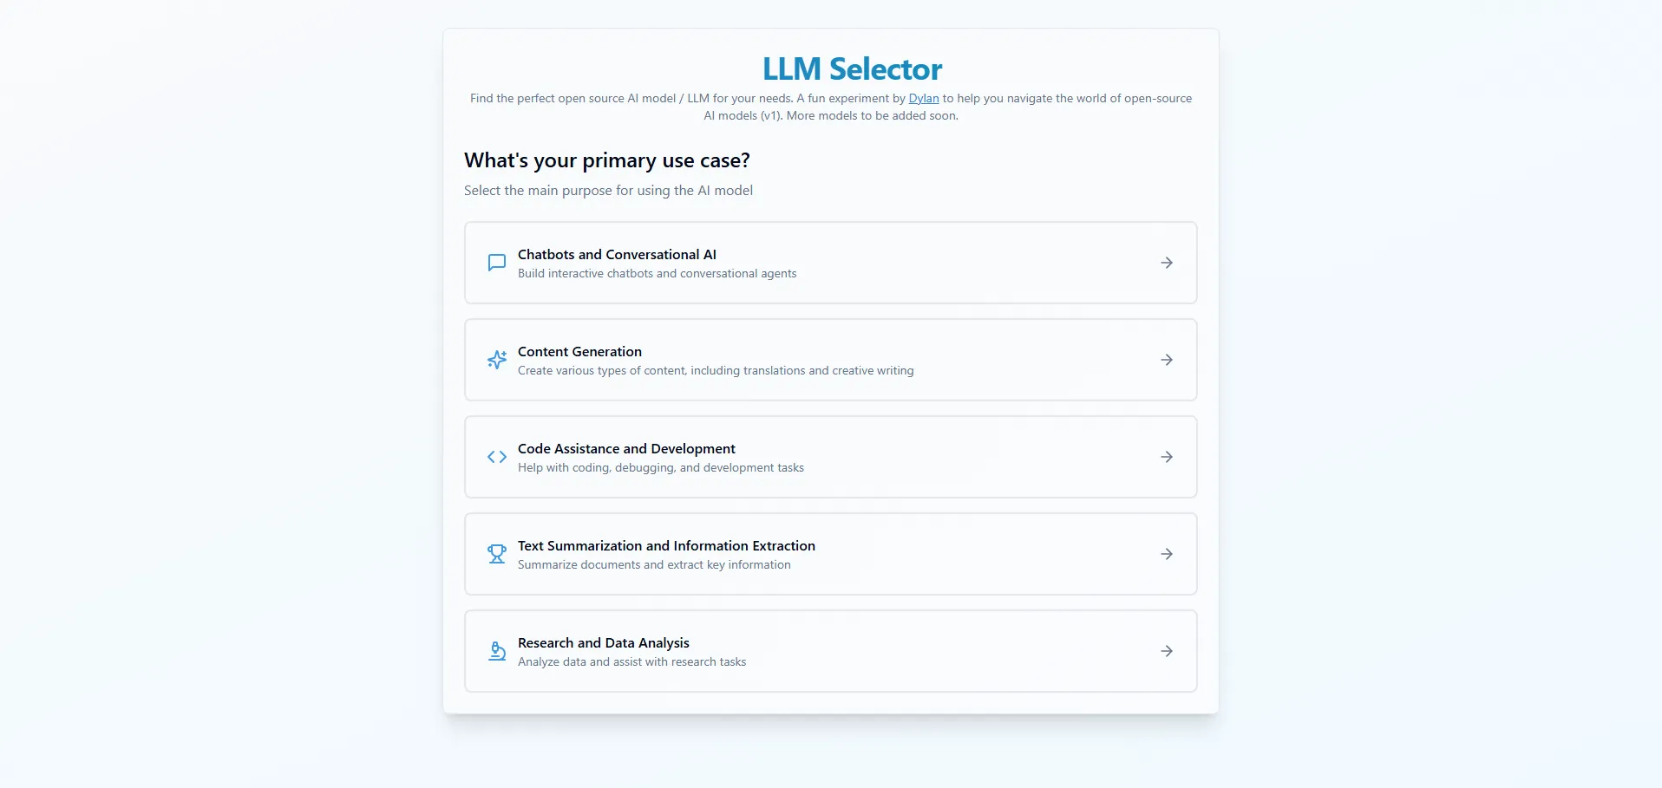Click the LLM Selector heading

coord(852,69)
